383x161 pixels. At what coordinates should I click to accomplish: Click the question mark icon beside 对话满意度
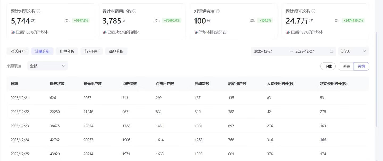tap(218, 11)
